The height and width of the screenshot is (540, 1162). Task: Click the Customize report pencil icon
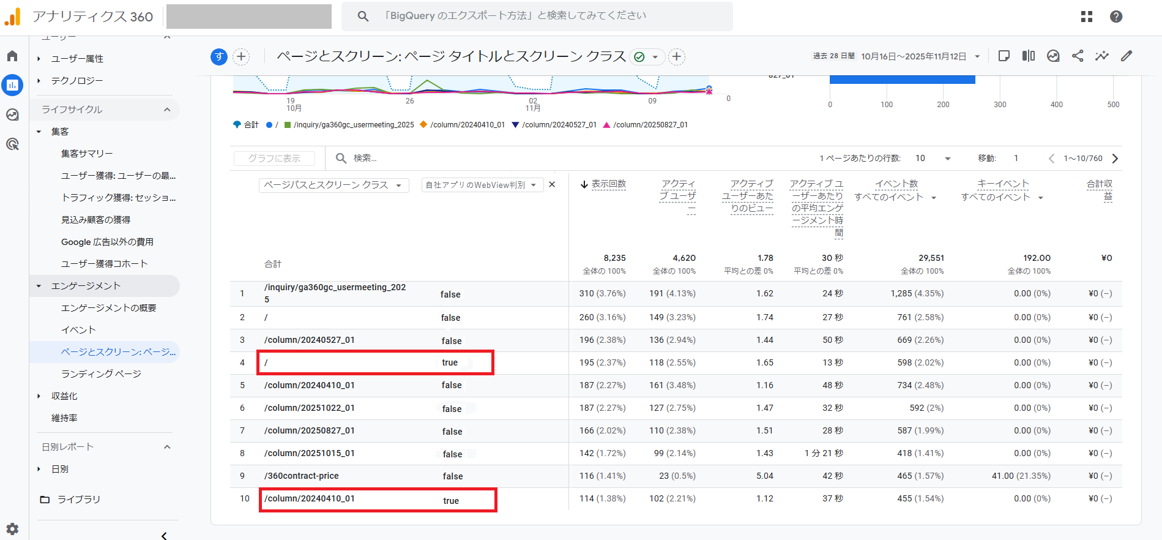pyautogui.click(x=1127, y=56)
